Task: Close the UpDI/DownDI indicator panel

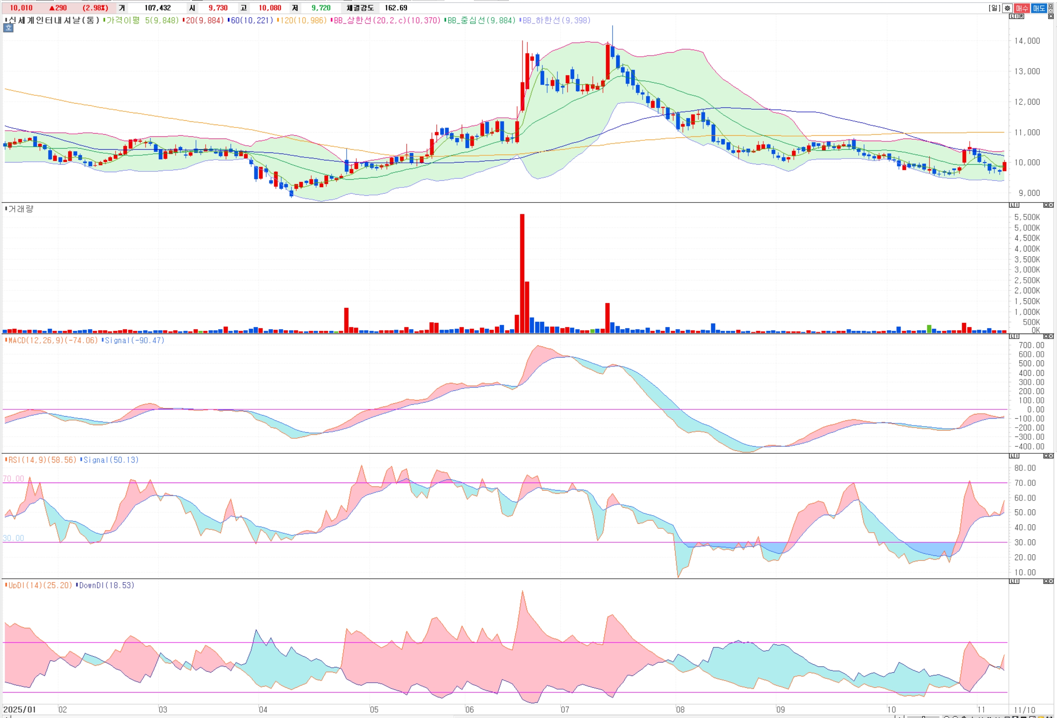Action: pos(1051,581)
